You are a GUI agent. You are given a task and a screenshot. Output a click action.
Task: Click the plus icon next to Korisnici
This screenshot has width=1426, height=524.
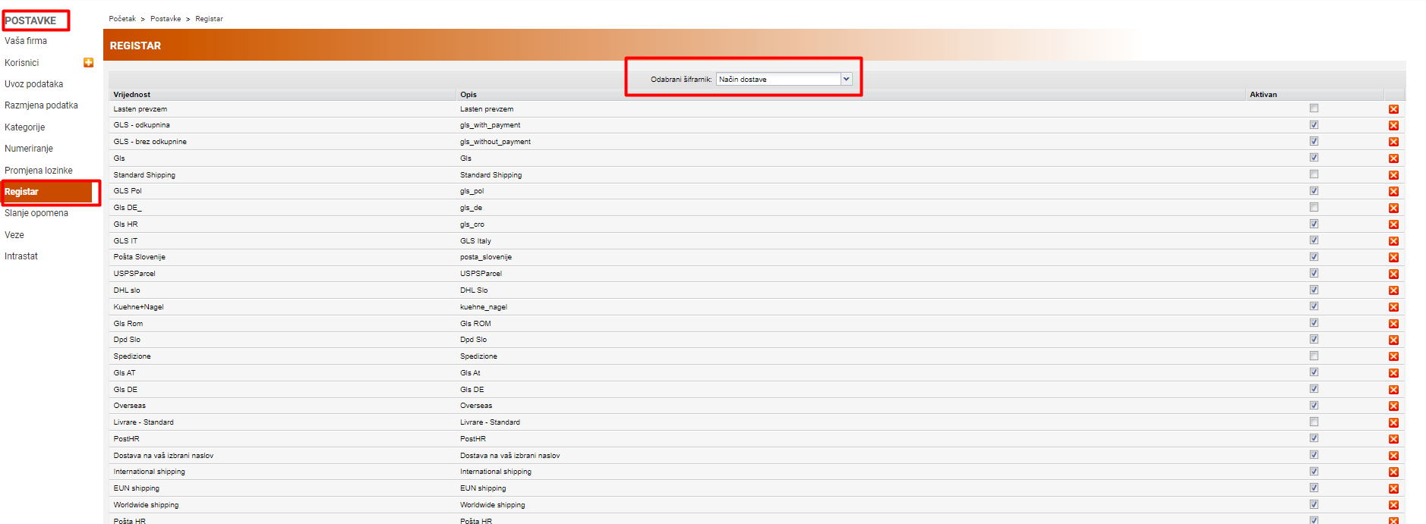click(x=88, y=62)
